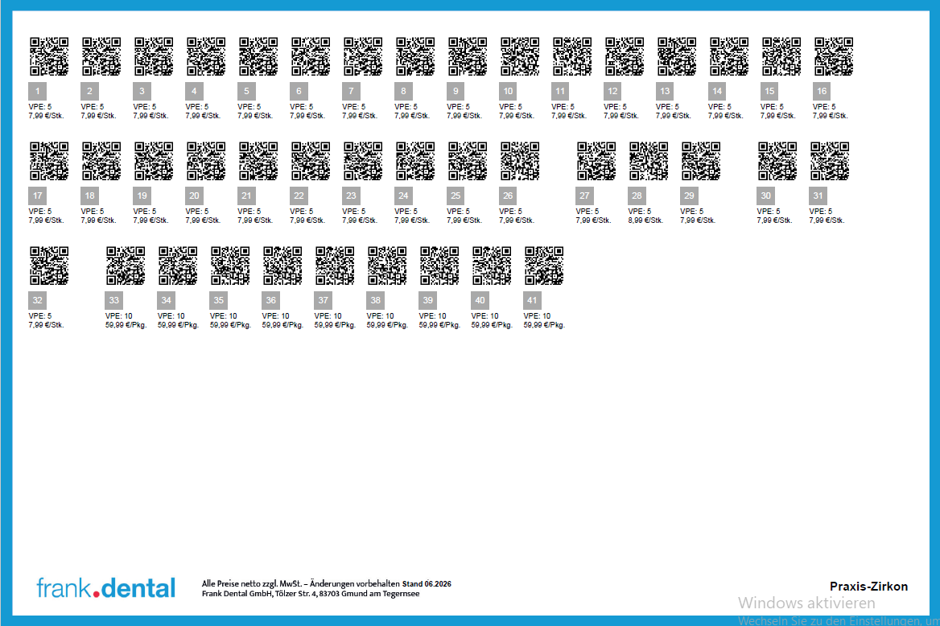
Task: Select the gray number badge 4
Action: pos(194,91)
